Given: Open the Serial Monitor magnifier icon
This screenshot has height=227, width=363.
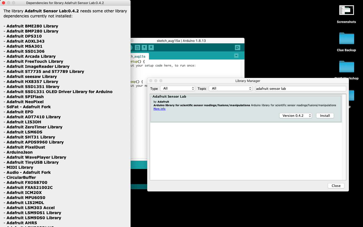Looking at the screenshot, I should 237,47.
